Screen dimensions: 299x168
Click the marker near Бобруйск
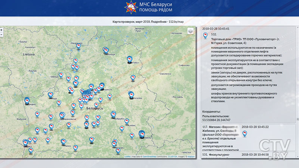113,115
